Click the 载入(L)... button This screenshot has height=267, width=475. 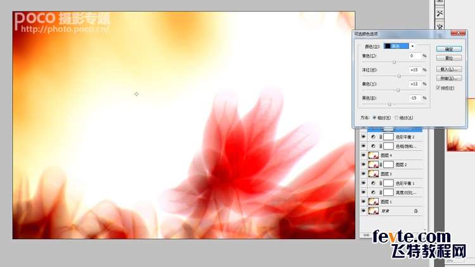click(449, 69)
